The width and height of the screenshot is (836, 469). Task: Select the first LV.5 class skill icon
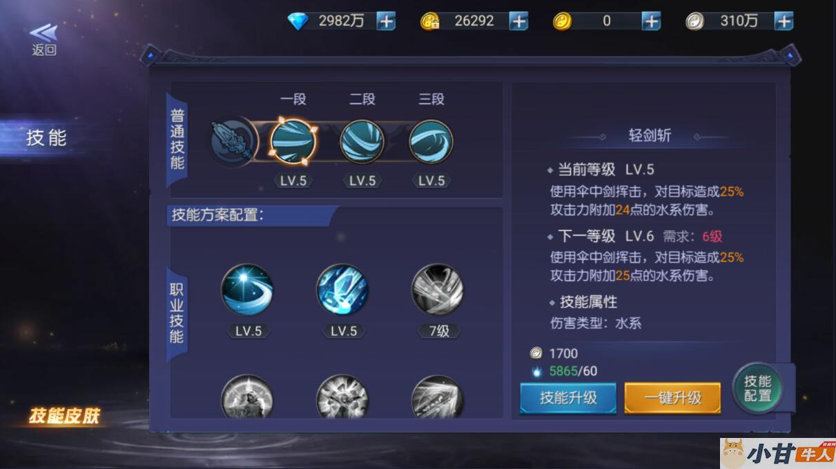247,290
